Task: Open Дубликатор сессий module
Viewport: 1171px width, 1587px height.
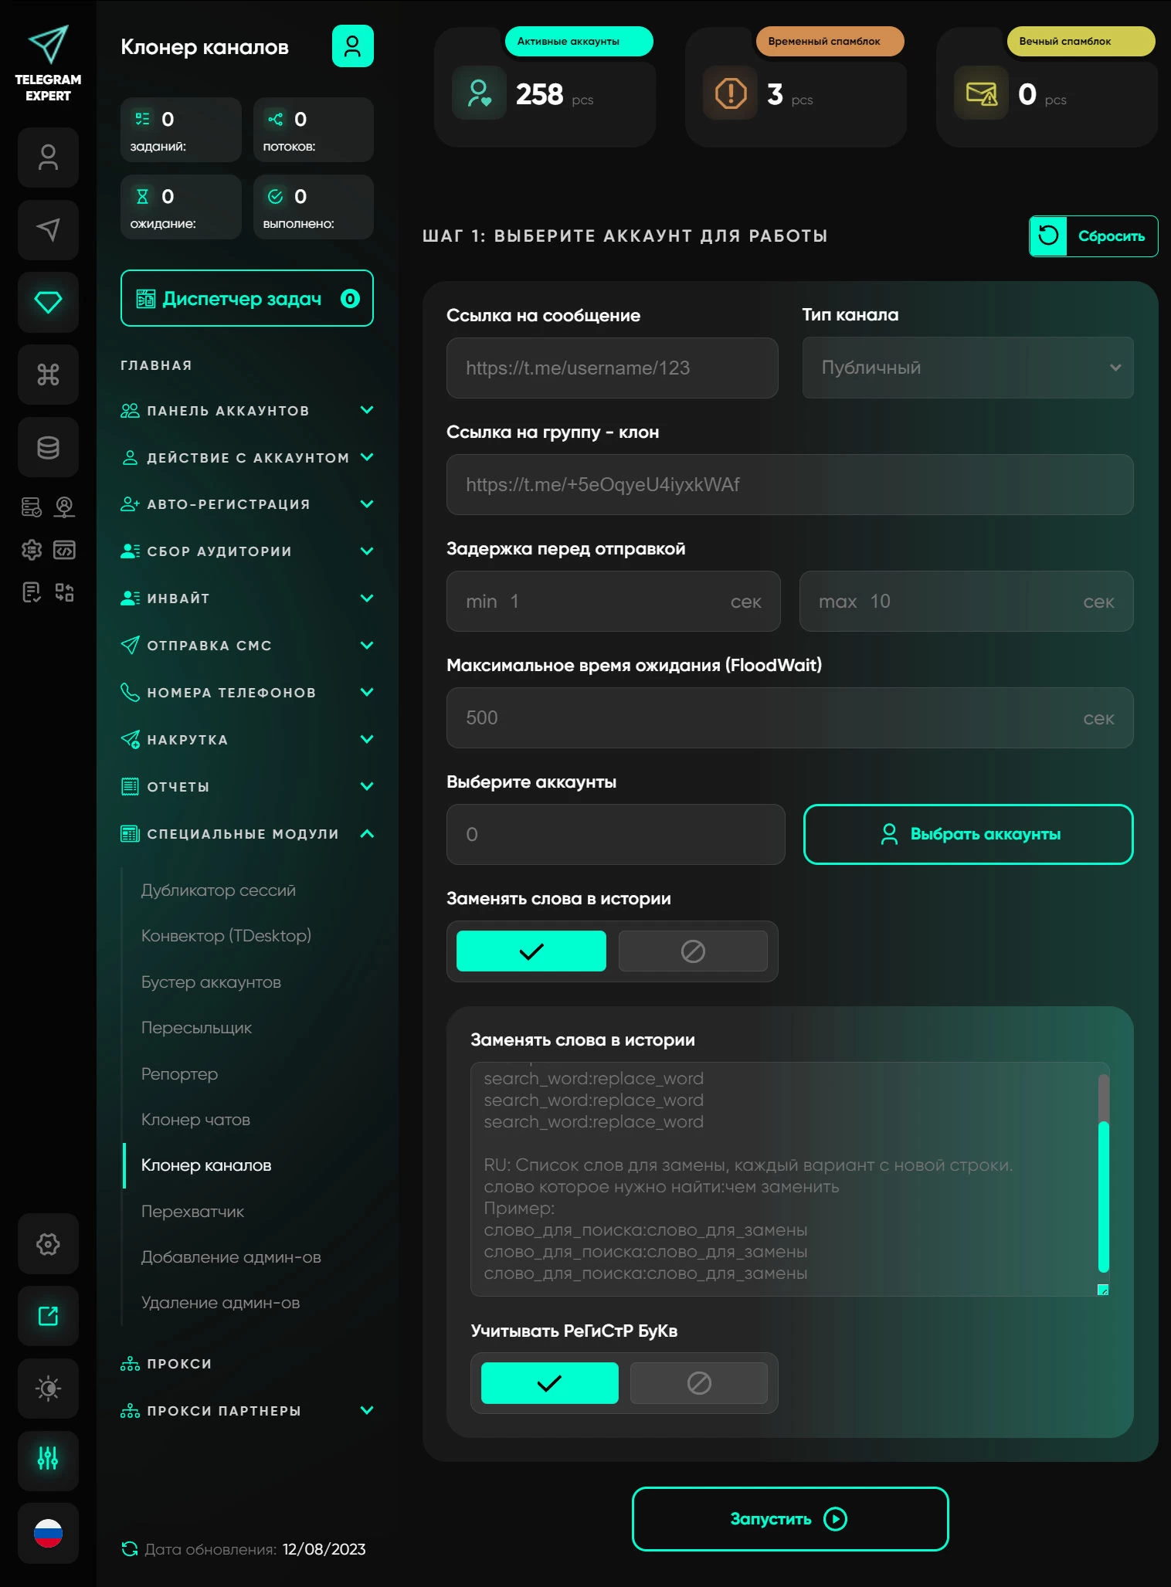Action: point(219,890)
